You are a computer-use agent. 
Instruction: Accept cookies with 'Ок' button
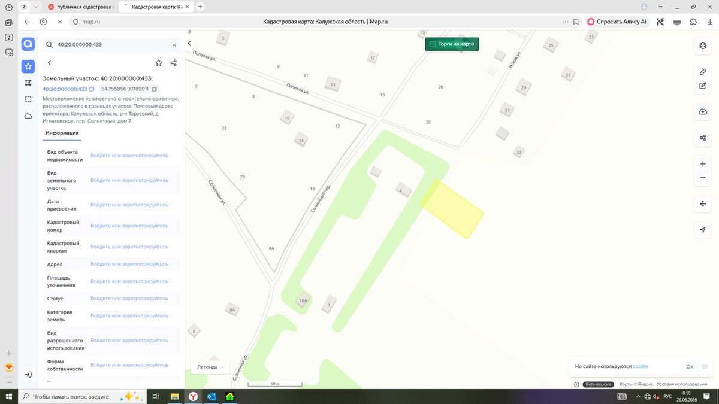point(690,367)
